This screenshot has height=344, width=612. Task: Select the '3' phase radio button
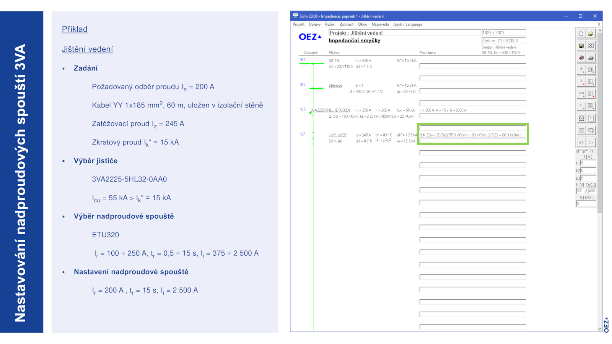579,152
